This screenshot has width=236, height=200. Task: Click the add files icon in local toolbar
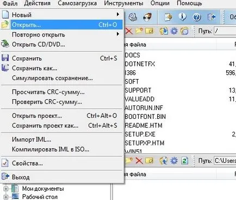click(x=164, y=161)
